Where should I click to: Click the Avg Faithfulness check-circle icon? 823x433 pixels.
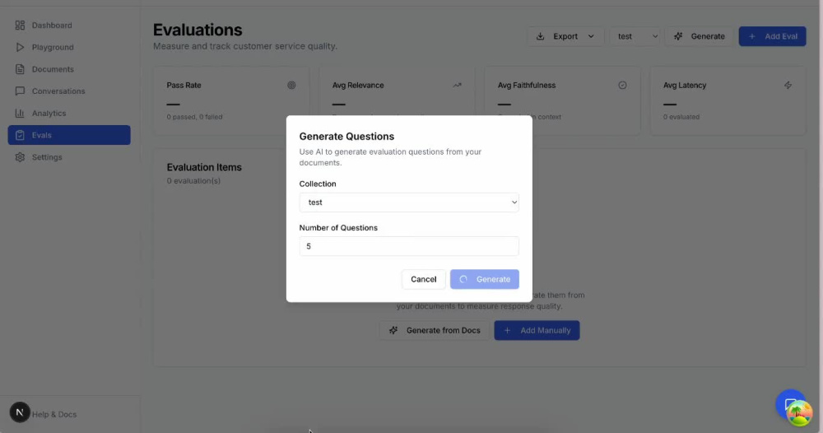tap(622, 85)
